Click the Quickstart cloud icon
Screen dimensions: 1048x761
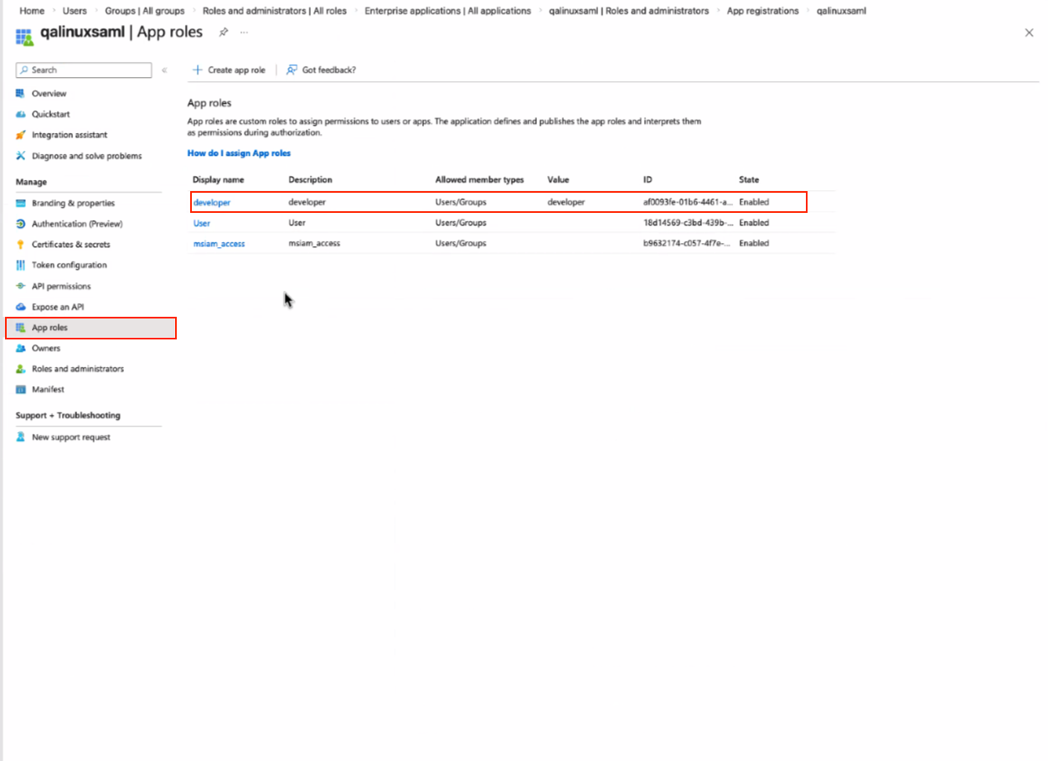click(x=21, y=114)
